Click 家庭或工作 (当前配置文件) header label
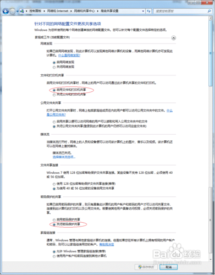This screenshot has width=215, height=275. pyautogui.click(x=52, y=37)
